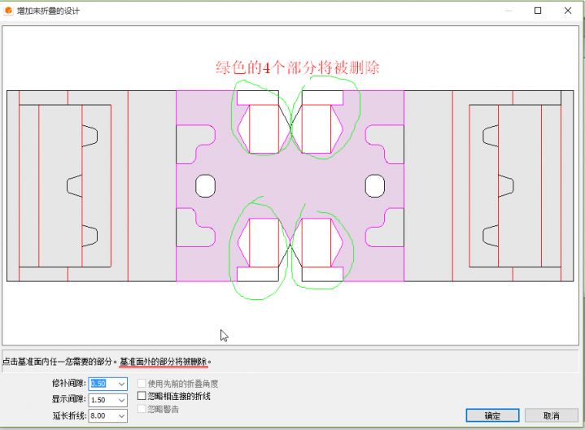Toggle the 忽略警告 checkbox
This screenshot has height=430, width=585.
142,409
